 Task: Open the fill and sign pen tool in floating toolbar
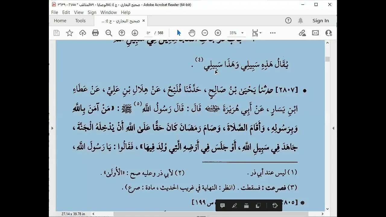coord(275,206)
